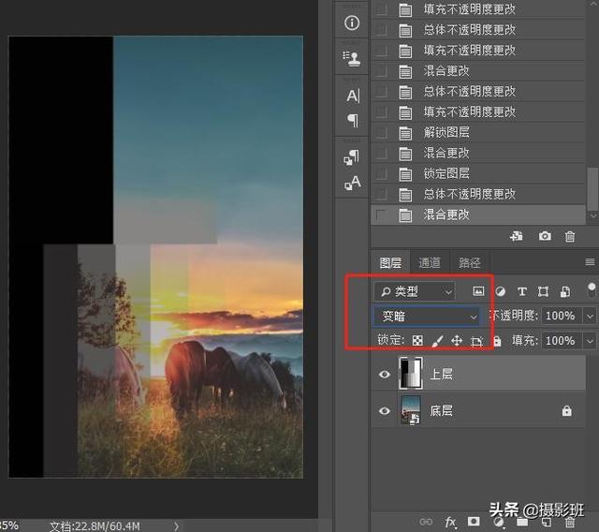Filter layers by smart object icon

[565, 292]
